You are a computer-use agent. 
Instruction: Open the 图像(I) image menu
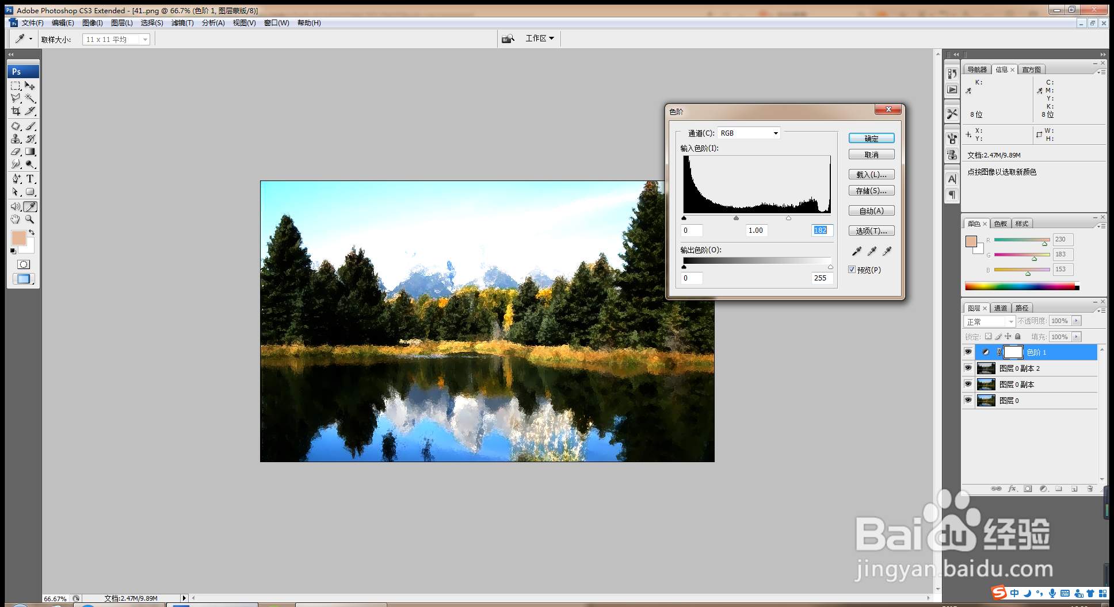pyautogui.click(x=92, y=23)
